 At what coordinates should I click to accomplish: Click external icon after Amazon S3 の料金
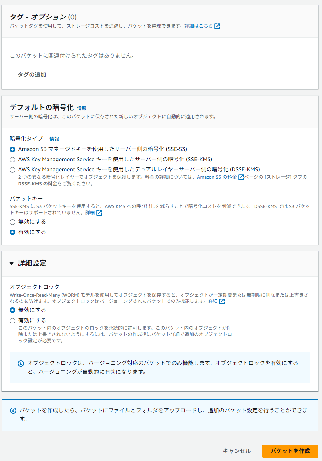[241, 177]
